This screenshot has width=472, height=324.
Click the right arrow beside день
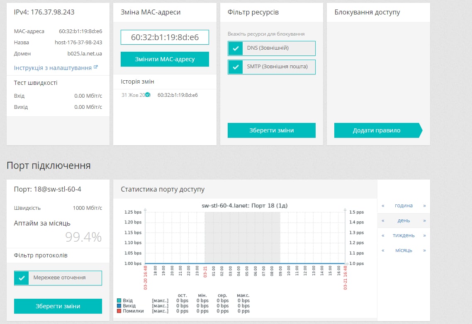tap(424, 221)
